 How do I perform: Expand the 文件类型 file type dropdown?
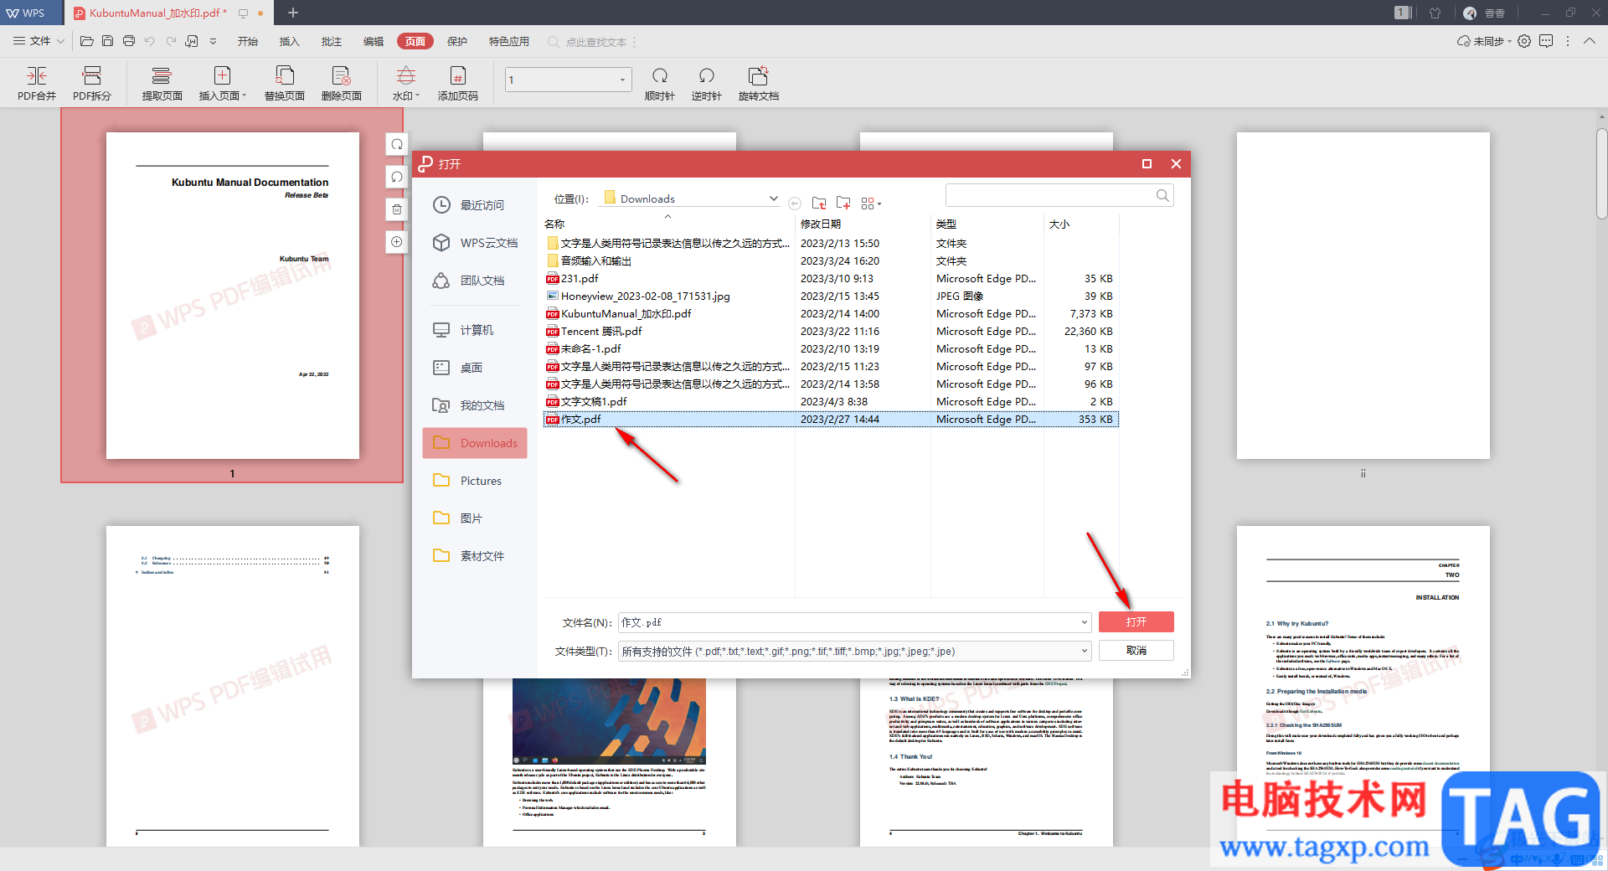pyautogui.click(x=1084, y=651)
